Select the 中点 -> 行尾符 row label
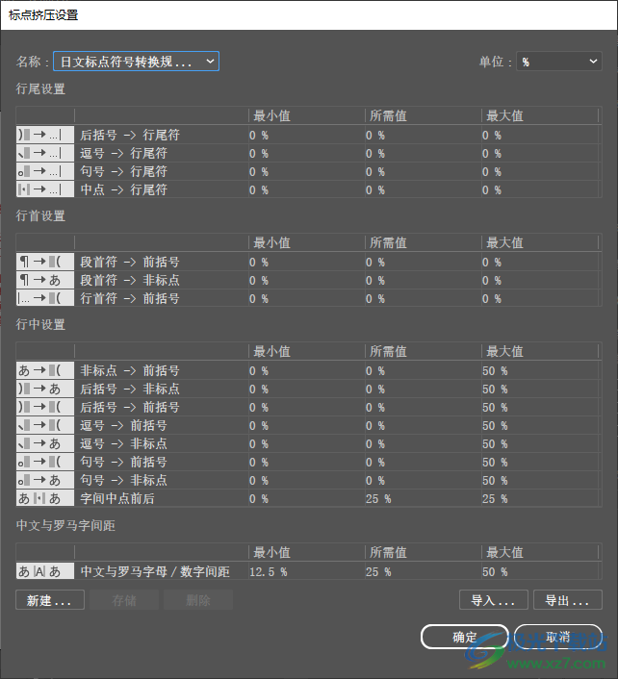The width and height of the screenshot is (618, 679). 123,189
